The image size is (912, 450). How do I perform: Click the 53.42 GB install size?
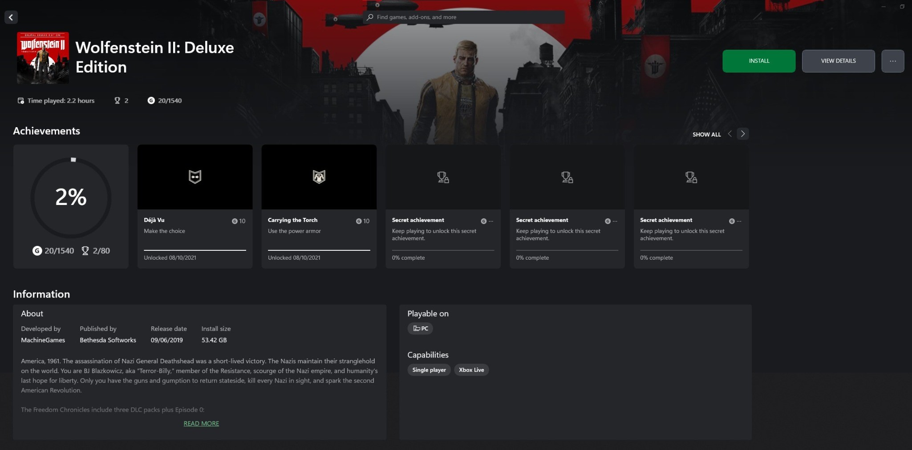pos(214,340)
